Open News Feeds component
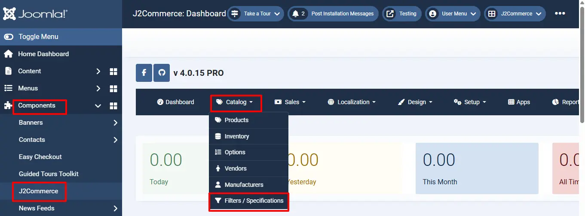The image size is (585, 216). click(x=37, y=208)
